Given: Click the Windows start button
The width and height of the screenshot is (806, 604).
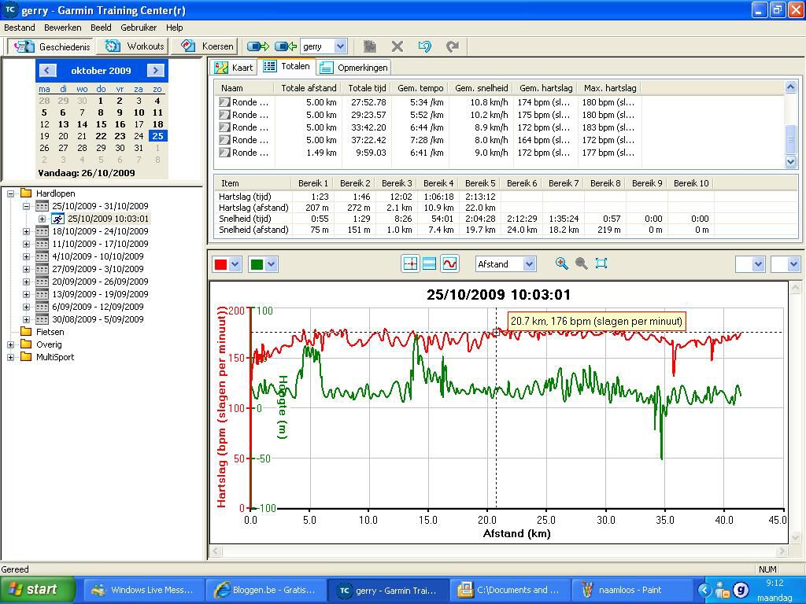Looking at the screenshot, I should pyautogui.click(x=38, y=590).
